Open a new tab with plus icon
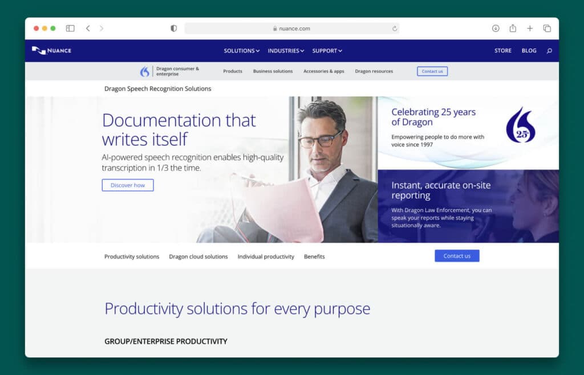584x375 pixels. pos(530,28)
